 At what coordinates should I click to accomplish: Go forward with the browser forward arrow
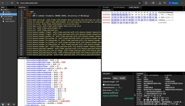pos(7,3)
